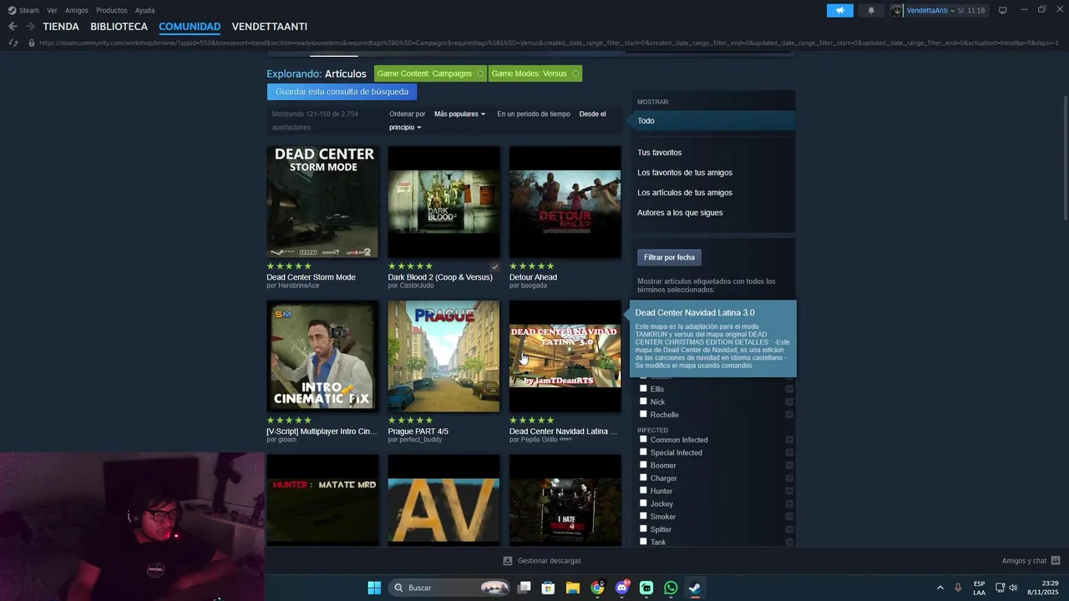Go to the BIBLIOTECA tab
Viewport: 1069px width, 601px height.
[x=119, y=27]
